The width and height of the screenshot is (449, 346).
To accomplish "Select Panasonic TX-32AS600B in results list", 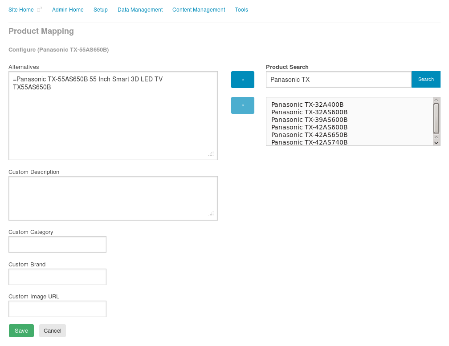I will (309, 112).
